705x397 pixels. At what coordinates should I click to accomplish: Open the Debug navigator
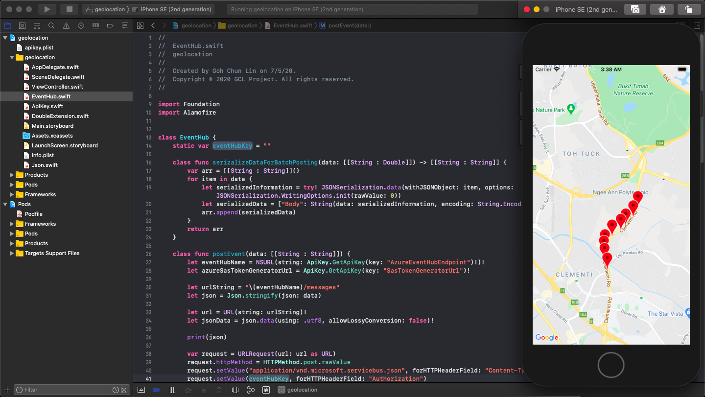[95, 25]
